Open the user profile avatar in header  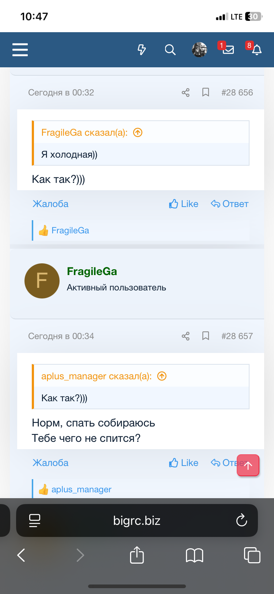click(199, 49)
